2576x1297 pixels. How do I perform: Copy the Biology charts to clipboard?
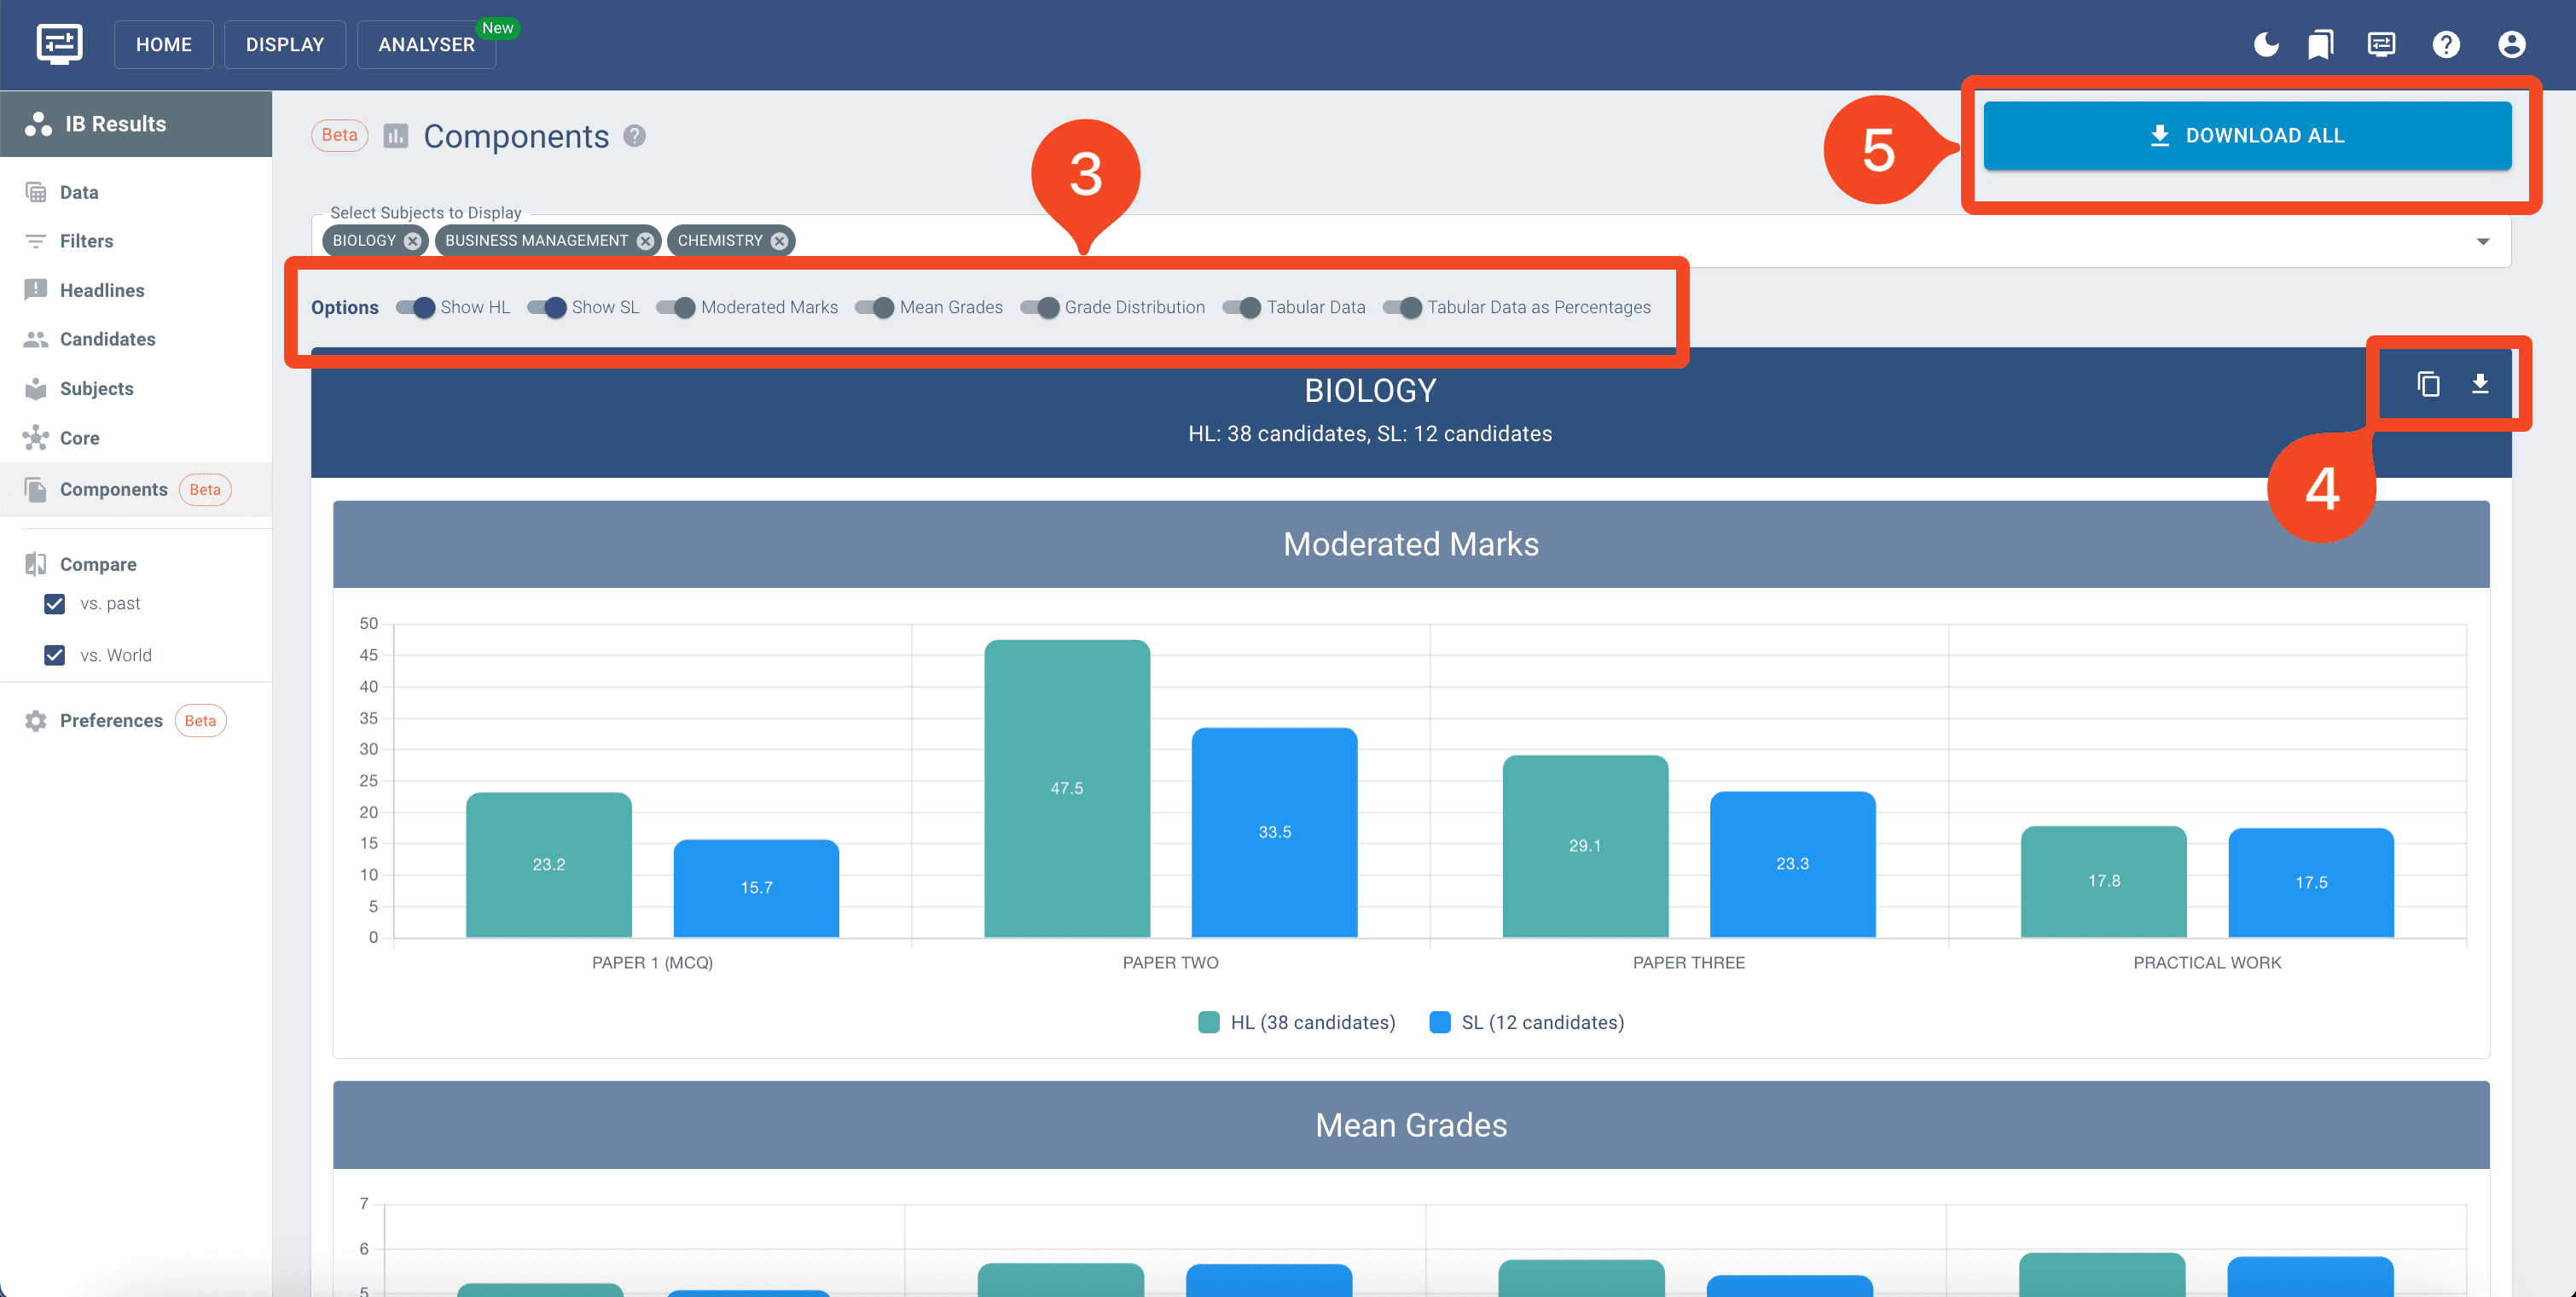(2428, 383)
